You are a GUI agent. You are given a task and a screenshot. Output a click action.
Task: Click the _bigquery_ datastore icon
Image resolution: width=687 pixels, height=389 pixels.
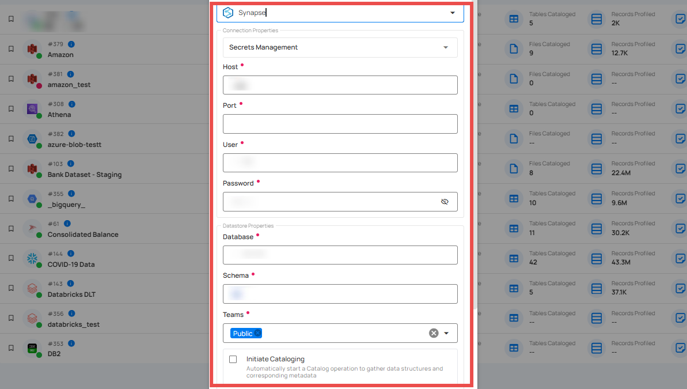(x=33, y=198)
